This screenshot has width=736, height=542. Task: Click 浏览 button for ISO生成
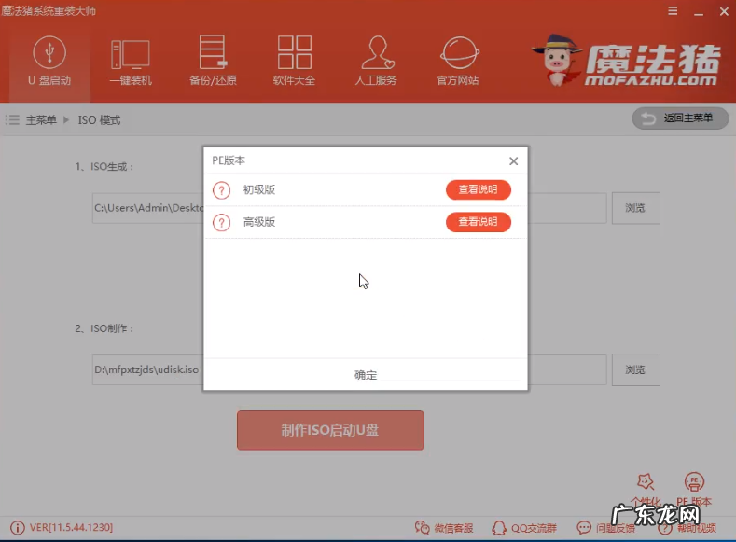point(635,208)
